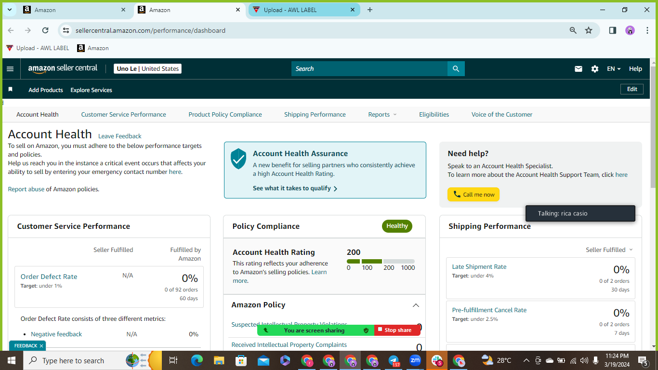
Task: Open the Mail app on the taskbar
Action: click(x=263, y=360)
